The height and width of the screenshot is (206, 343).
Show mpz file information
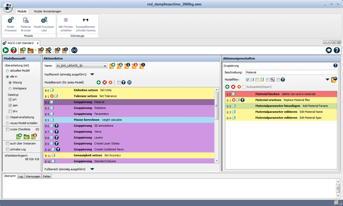[65, 50]
